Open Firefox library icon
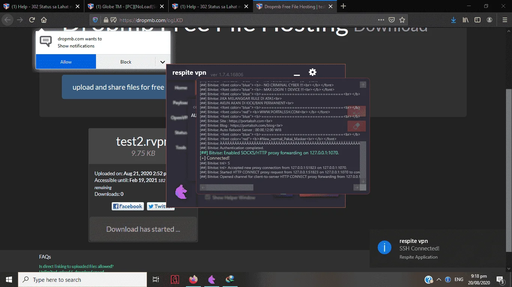The image size is (512, 287). point(466,20)
